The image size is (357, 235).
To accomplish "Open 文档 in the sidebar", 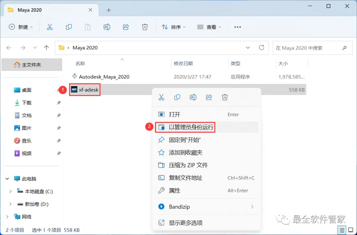I will click(27, 116).
